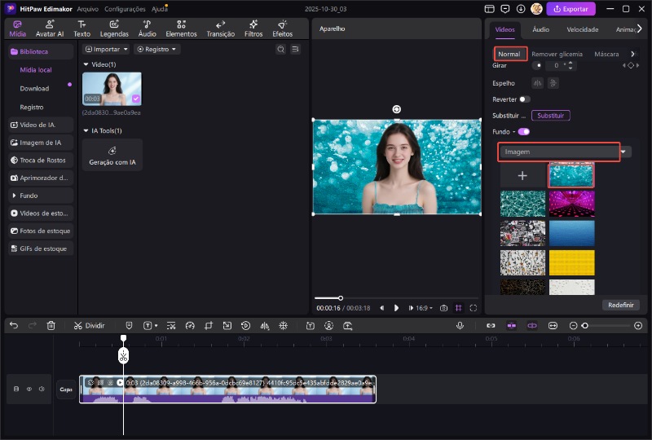Image resolution: width=652 pixels, height=440 pixels.
Task: Open the Imagem background type dropdown
Action: [x=565, y=152]
